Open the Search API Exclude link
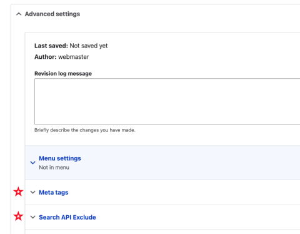The image size is (300, 234). point(67,217)
